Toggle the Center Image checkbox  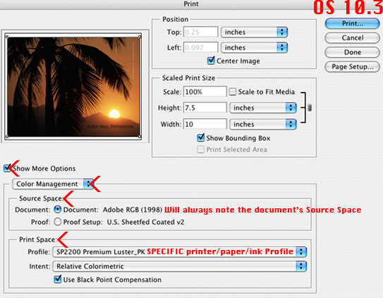coord(211,61)
